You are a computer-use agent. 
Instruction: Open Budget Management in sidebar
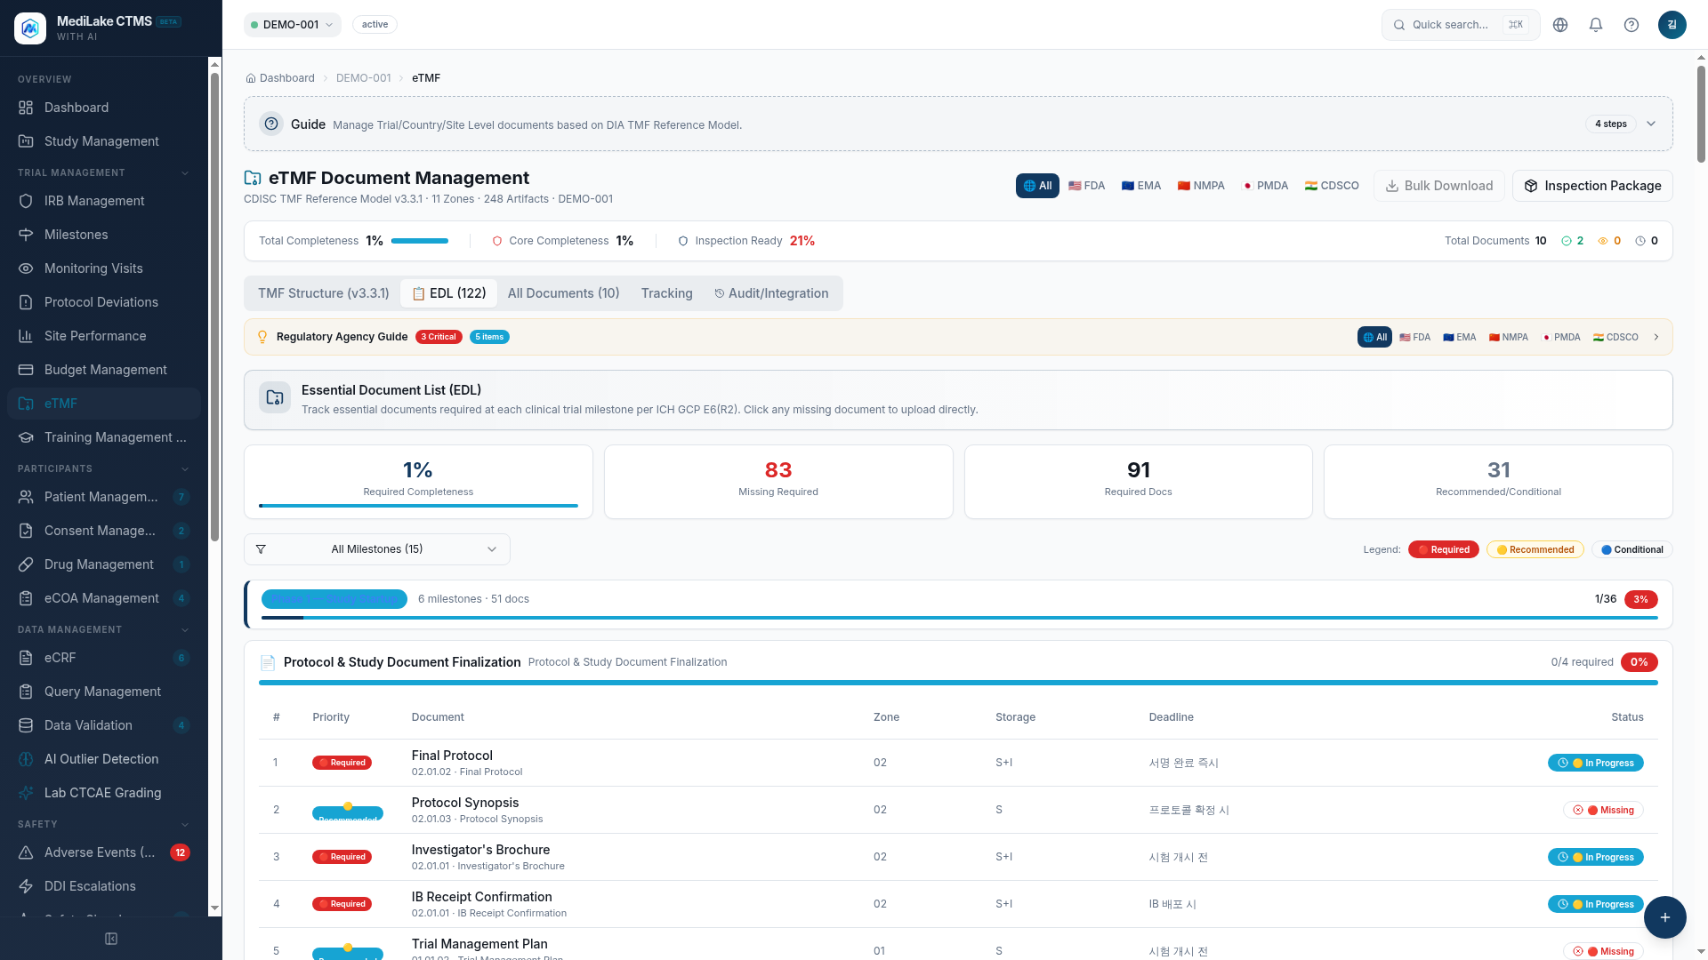point(104,370)
